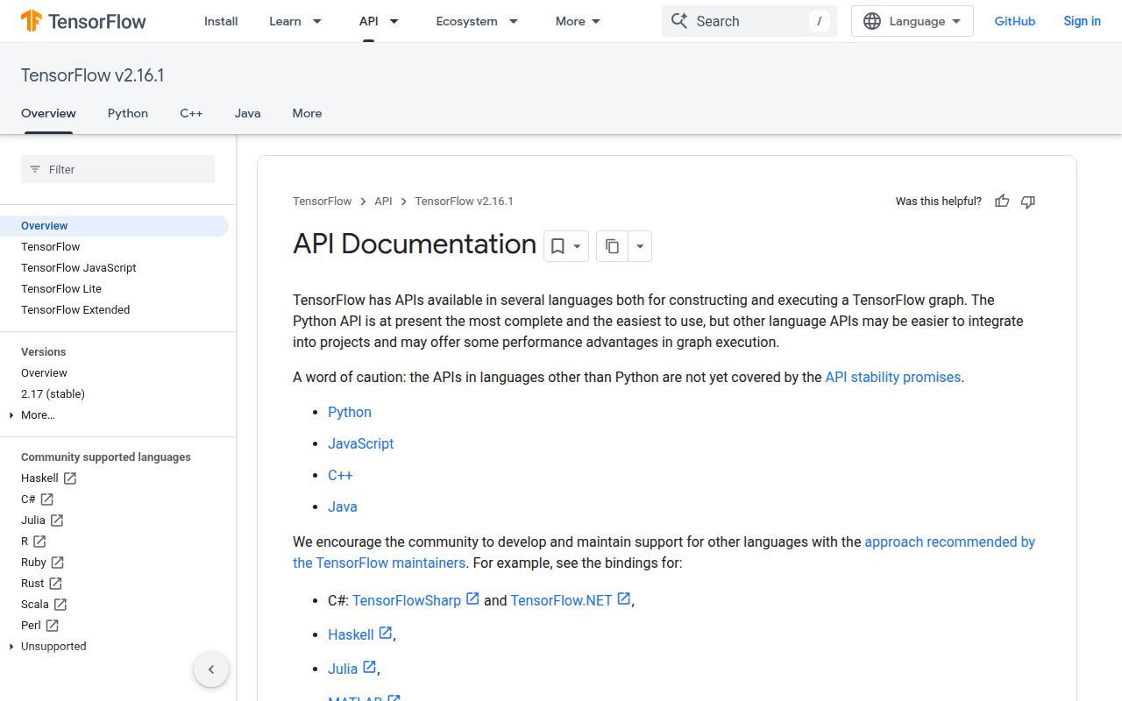
Task: Switch to the Java tab
Action: pyautogui.click(x=247, y=113)
